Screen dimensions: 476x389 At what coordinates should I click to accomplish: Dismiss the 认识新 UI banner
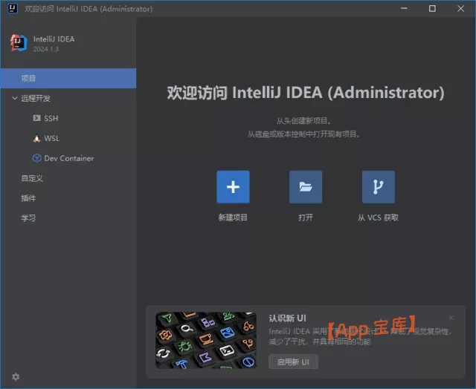(x=451, y=318)
